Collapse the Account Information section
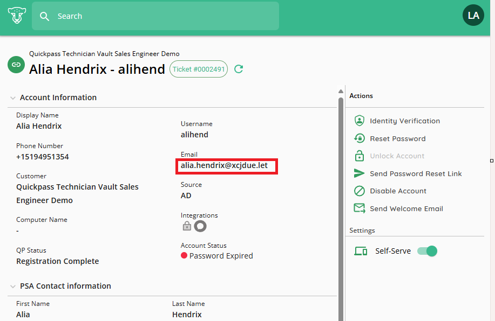The width and height of the screenshot is (495, 321). pyautogui.click(x=13, y=98)
